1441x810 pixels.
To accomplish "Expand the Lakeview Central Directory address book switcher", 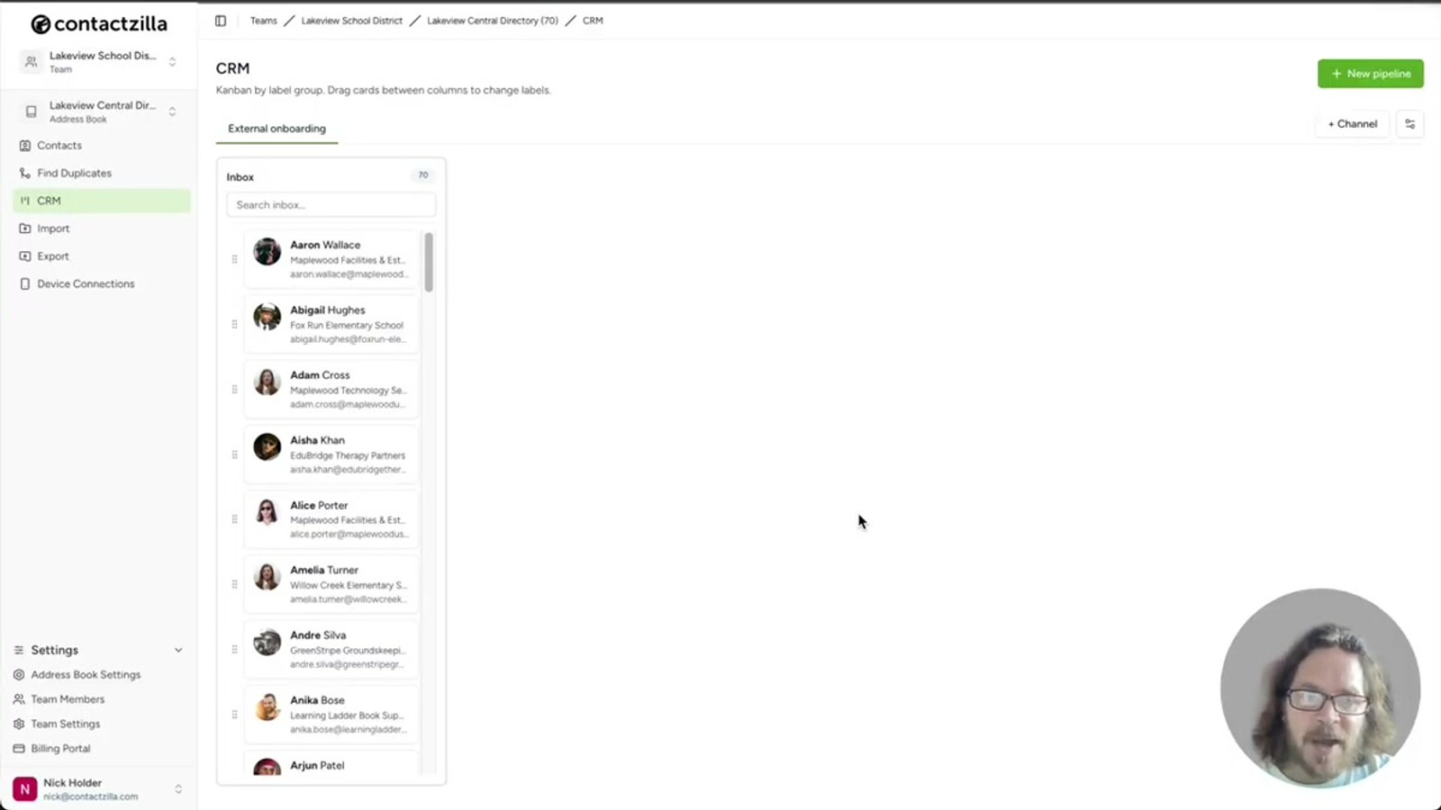I will tap(172, 112).
